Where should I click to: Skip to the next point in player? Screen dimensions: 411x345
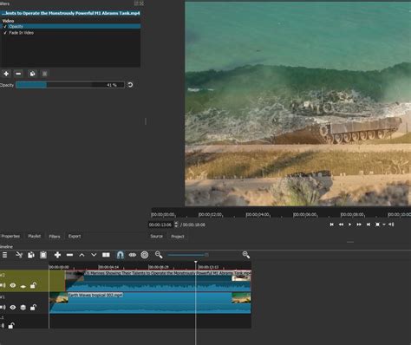(x=369, y=225)
